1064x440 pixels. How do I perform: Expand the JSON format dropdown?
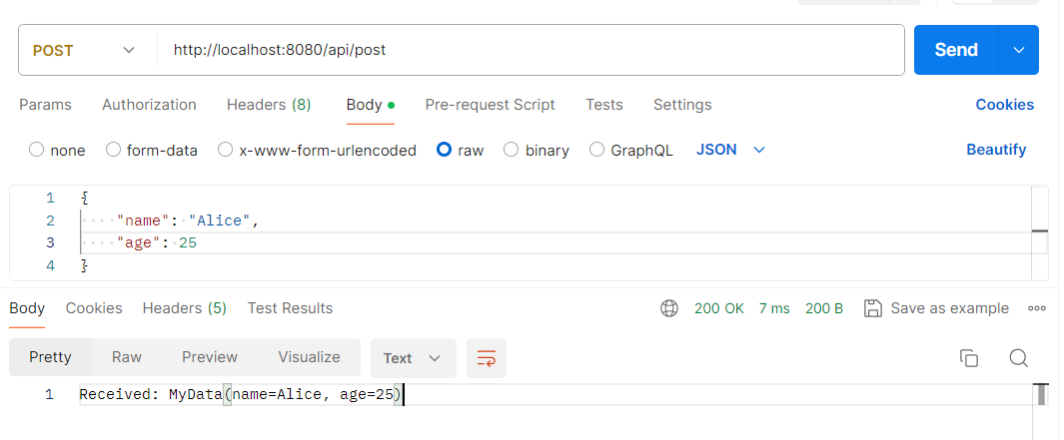pos(730,150)
